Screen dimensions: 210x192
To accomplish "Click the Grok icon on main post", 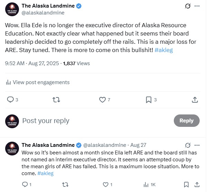I will 188,6.
